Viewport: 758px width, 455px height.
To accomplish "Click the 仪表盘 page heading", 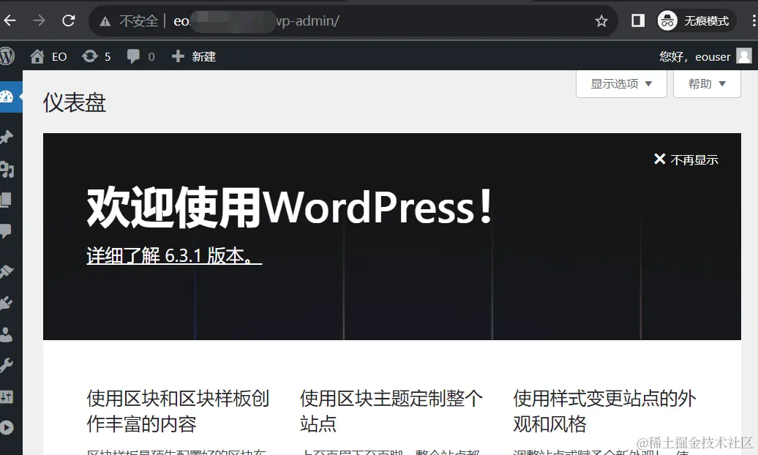I will tap(75, 102).
